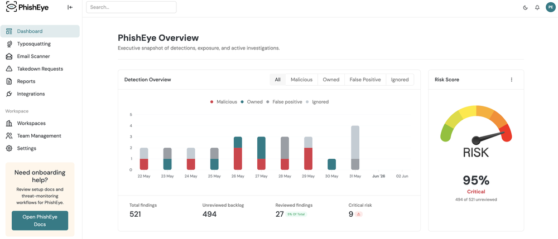The width and height of the screenshot is (558, 239).
Task: Go to Typosquatting section
Action: [x=40, y=43]
